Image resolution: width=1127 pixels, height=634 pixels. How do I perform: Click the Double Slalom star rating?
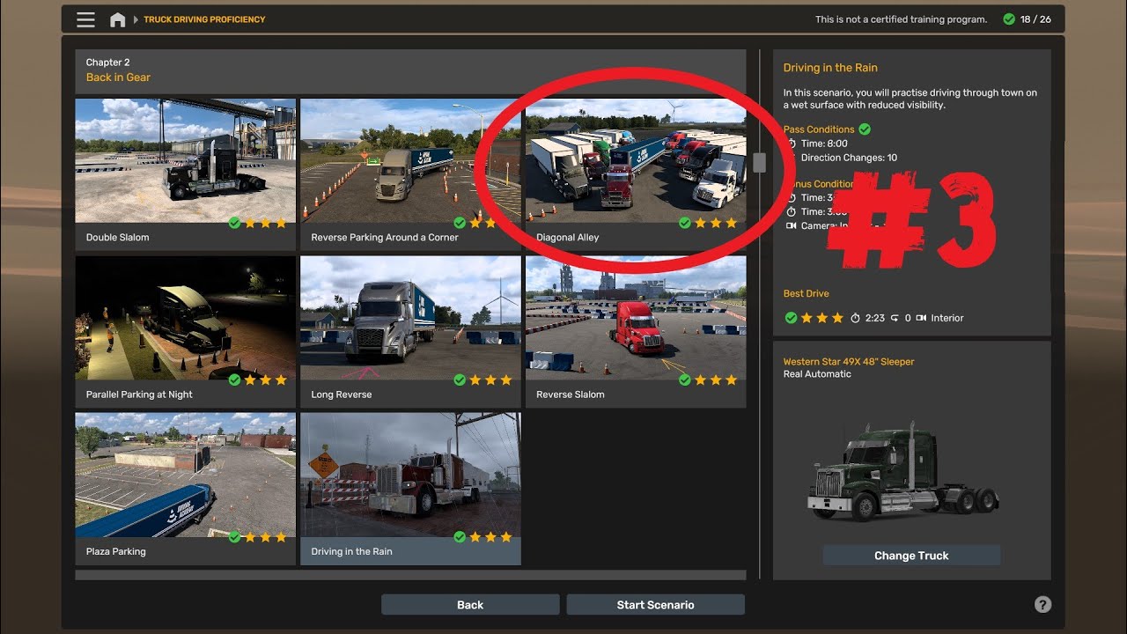click(x=265, y=223)
